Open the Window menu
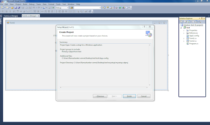The width and height of the screenshot is (210, 125). click(x=71, y=4)
